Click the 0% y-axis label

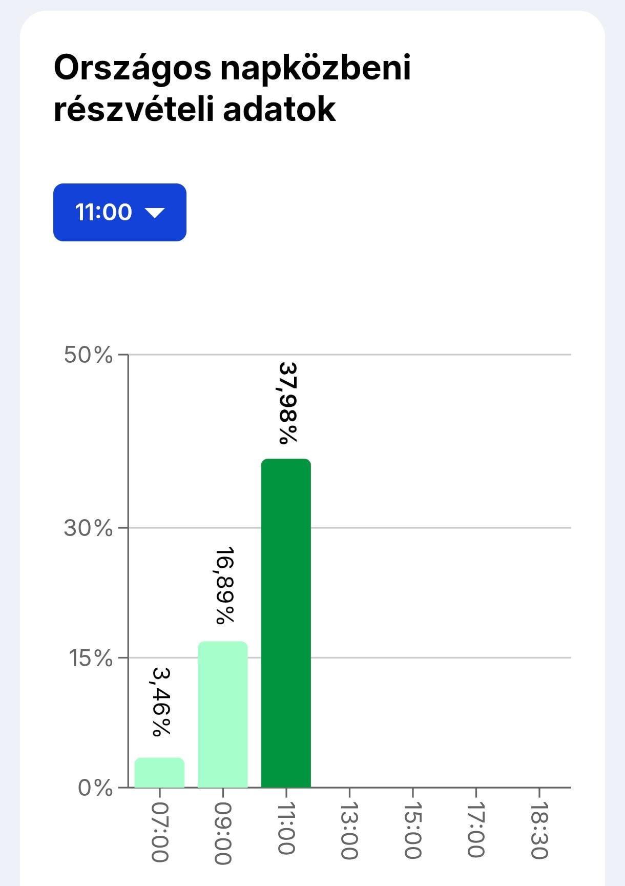(95, 788)
